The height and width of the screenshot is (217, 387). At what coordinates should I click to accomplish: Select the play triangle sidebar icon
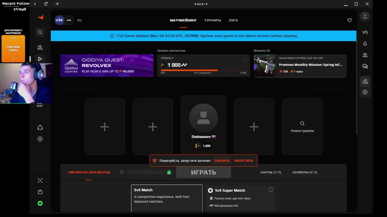tap(40, 59)
